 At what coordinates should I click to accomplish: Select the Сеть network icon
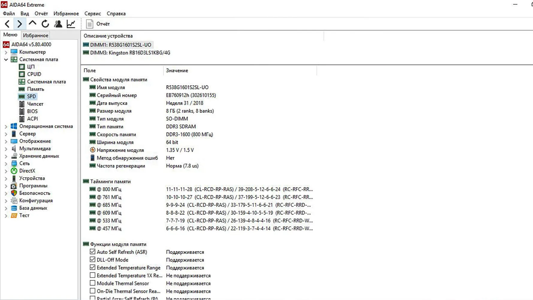pyautogui.click(x=14, y=163)
